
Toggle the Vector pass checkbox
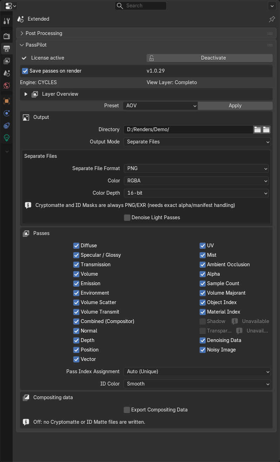pos(76,359)
